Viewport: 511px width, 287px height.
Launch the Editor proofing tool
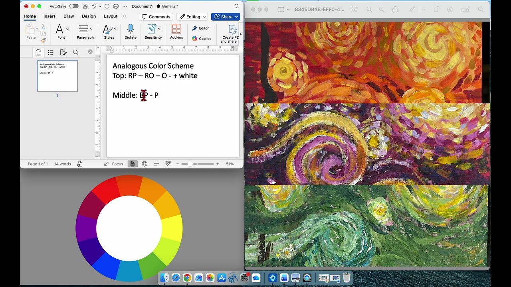(x=200, y=28)
